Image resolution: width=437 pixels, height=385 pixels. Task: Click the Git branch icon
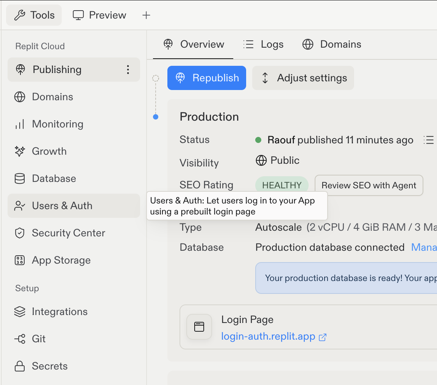click(x=20, y=339)
